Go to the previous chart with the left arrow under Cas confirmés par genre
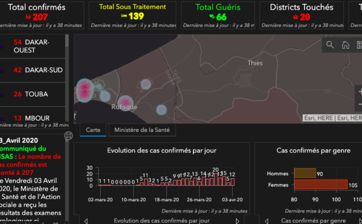Viewport: 362px width, 224px height. 266,221
